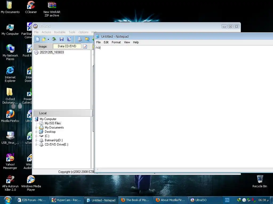Screen dimensions: 273x204
Task: Select My Computer in UltraISO Local tree
Action: [48, 119]
